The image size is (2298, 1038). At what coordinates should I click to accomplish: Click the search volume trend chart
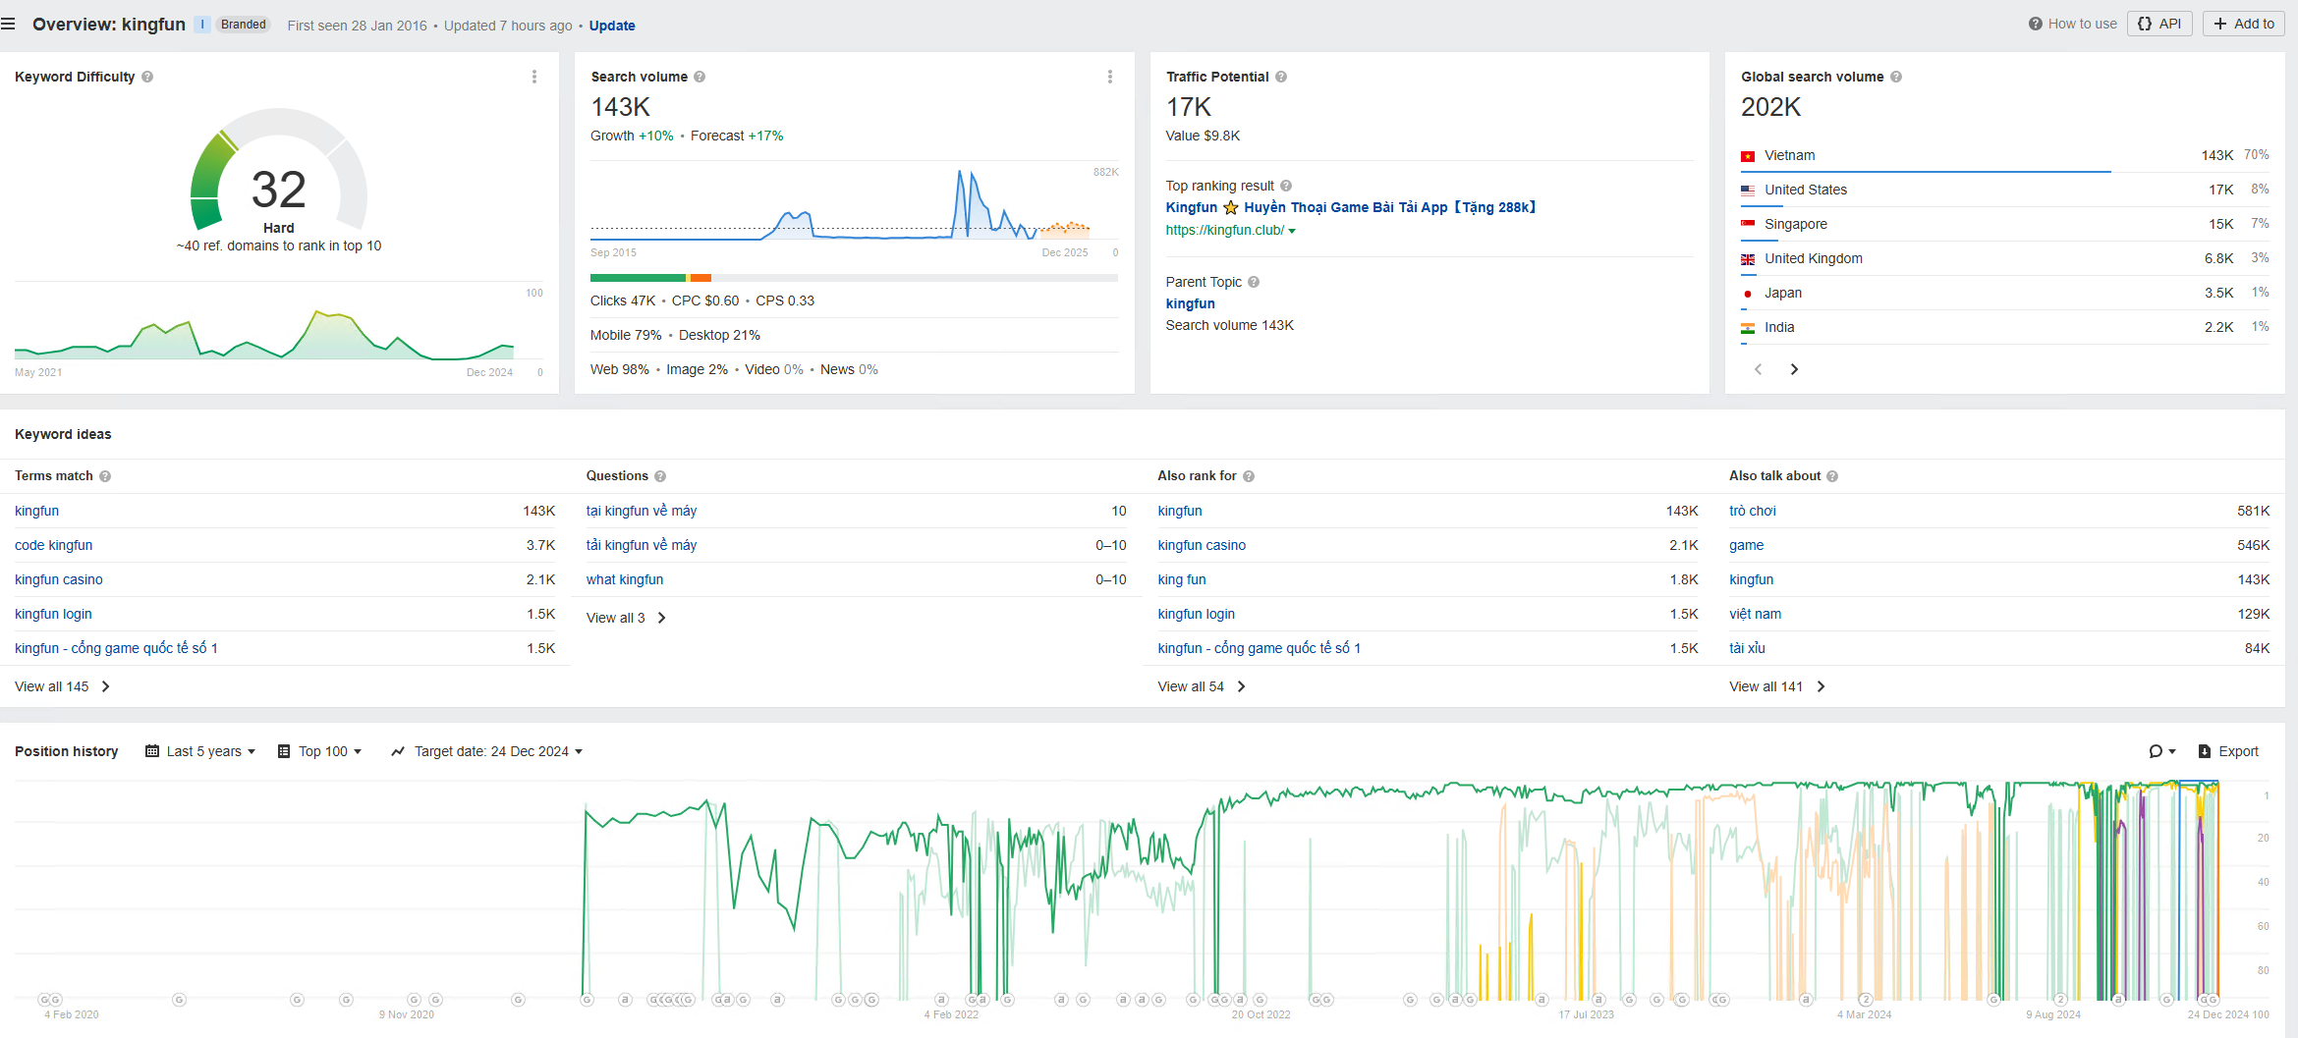click(x=854, y=205)
